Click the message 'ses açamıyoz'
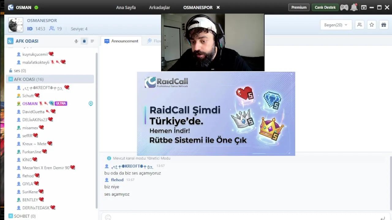 point(117,194)
